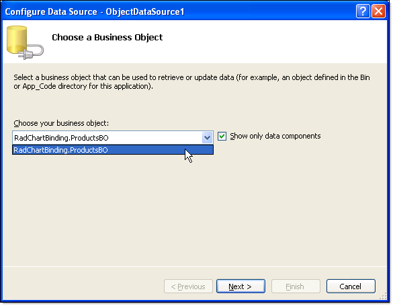The height and width of the screenshot is (306, 393).
Task: Click the 'Choose a Business Object' heading
Action: pos(107,38)
